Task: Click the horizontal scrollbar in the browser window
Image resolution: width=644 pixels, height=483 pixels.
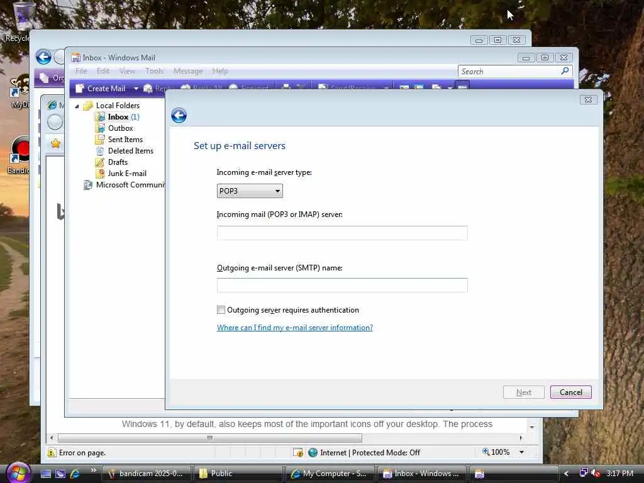Action: tap(210, 438)
